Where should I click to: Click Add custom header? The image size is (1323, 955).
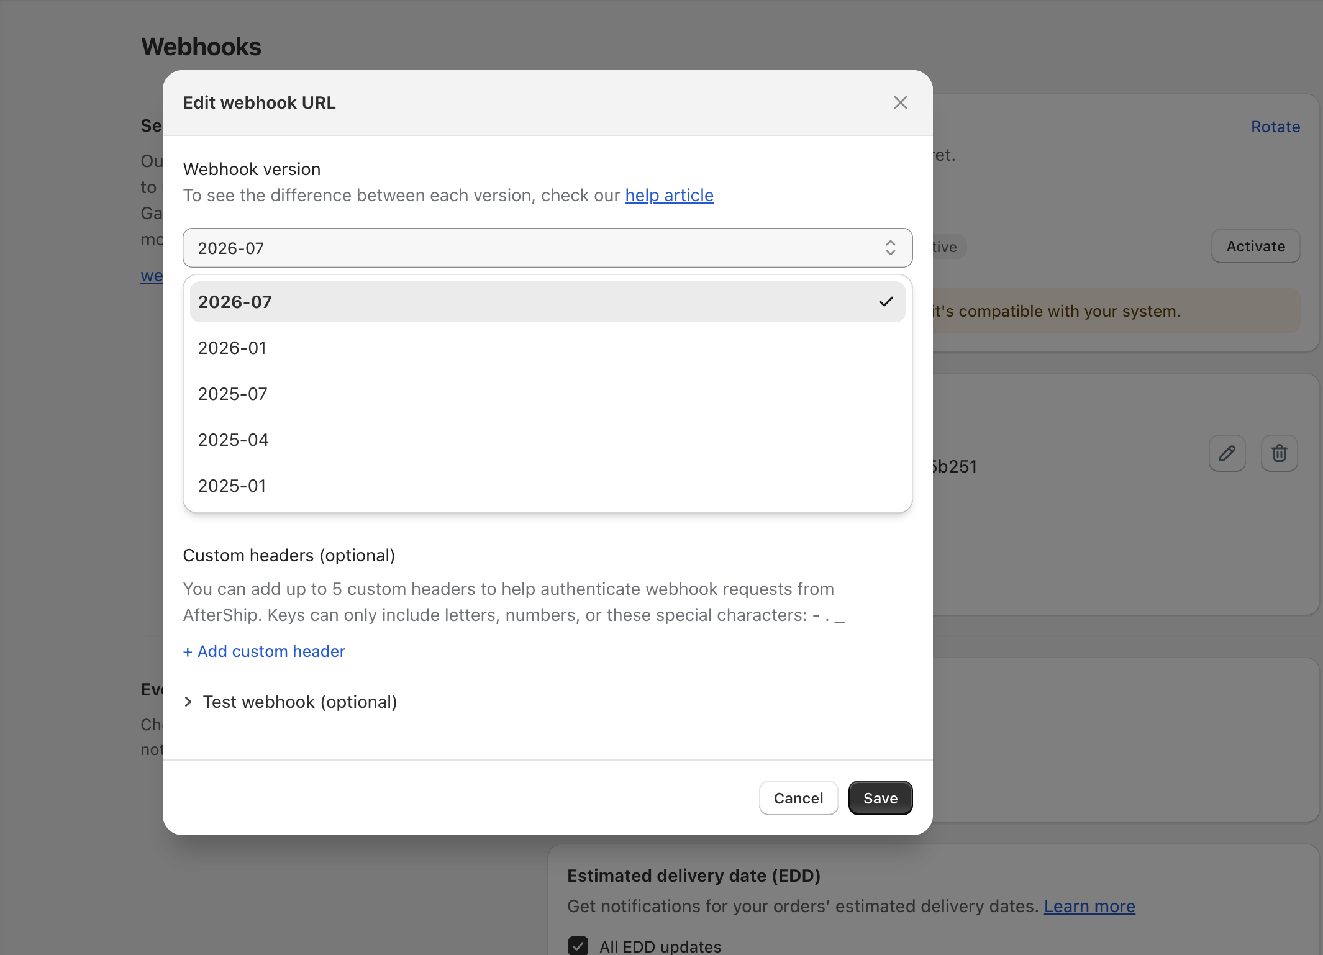point(264,651)
